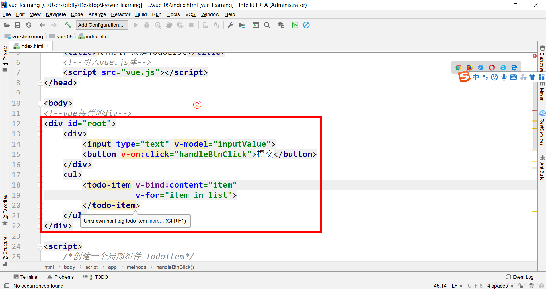Click the 'methods' code breadcrumb
The height and width of the screenshot is (289, 546).
pos(136,267)
